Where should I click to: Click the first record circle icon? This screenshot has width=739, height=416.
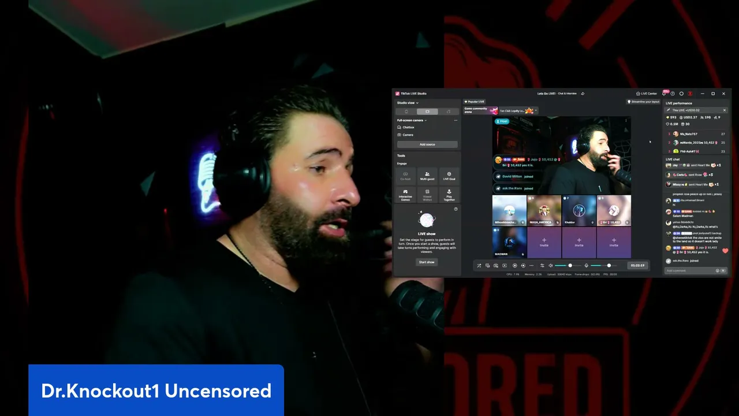[x=515, y=265]
